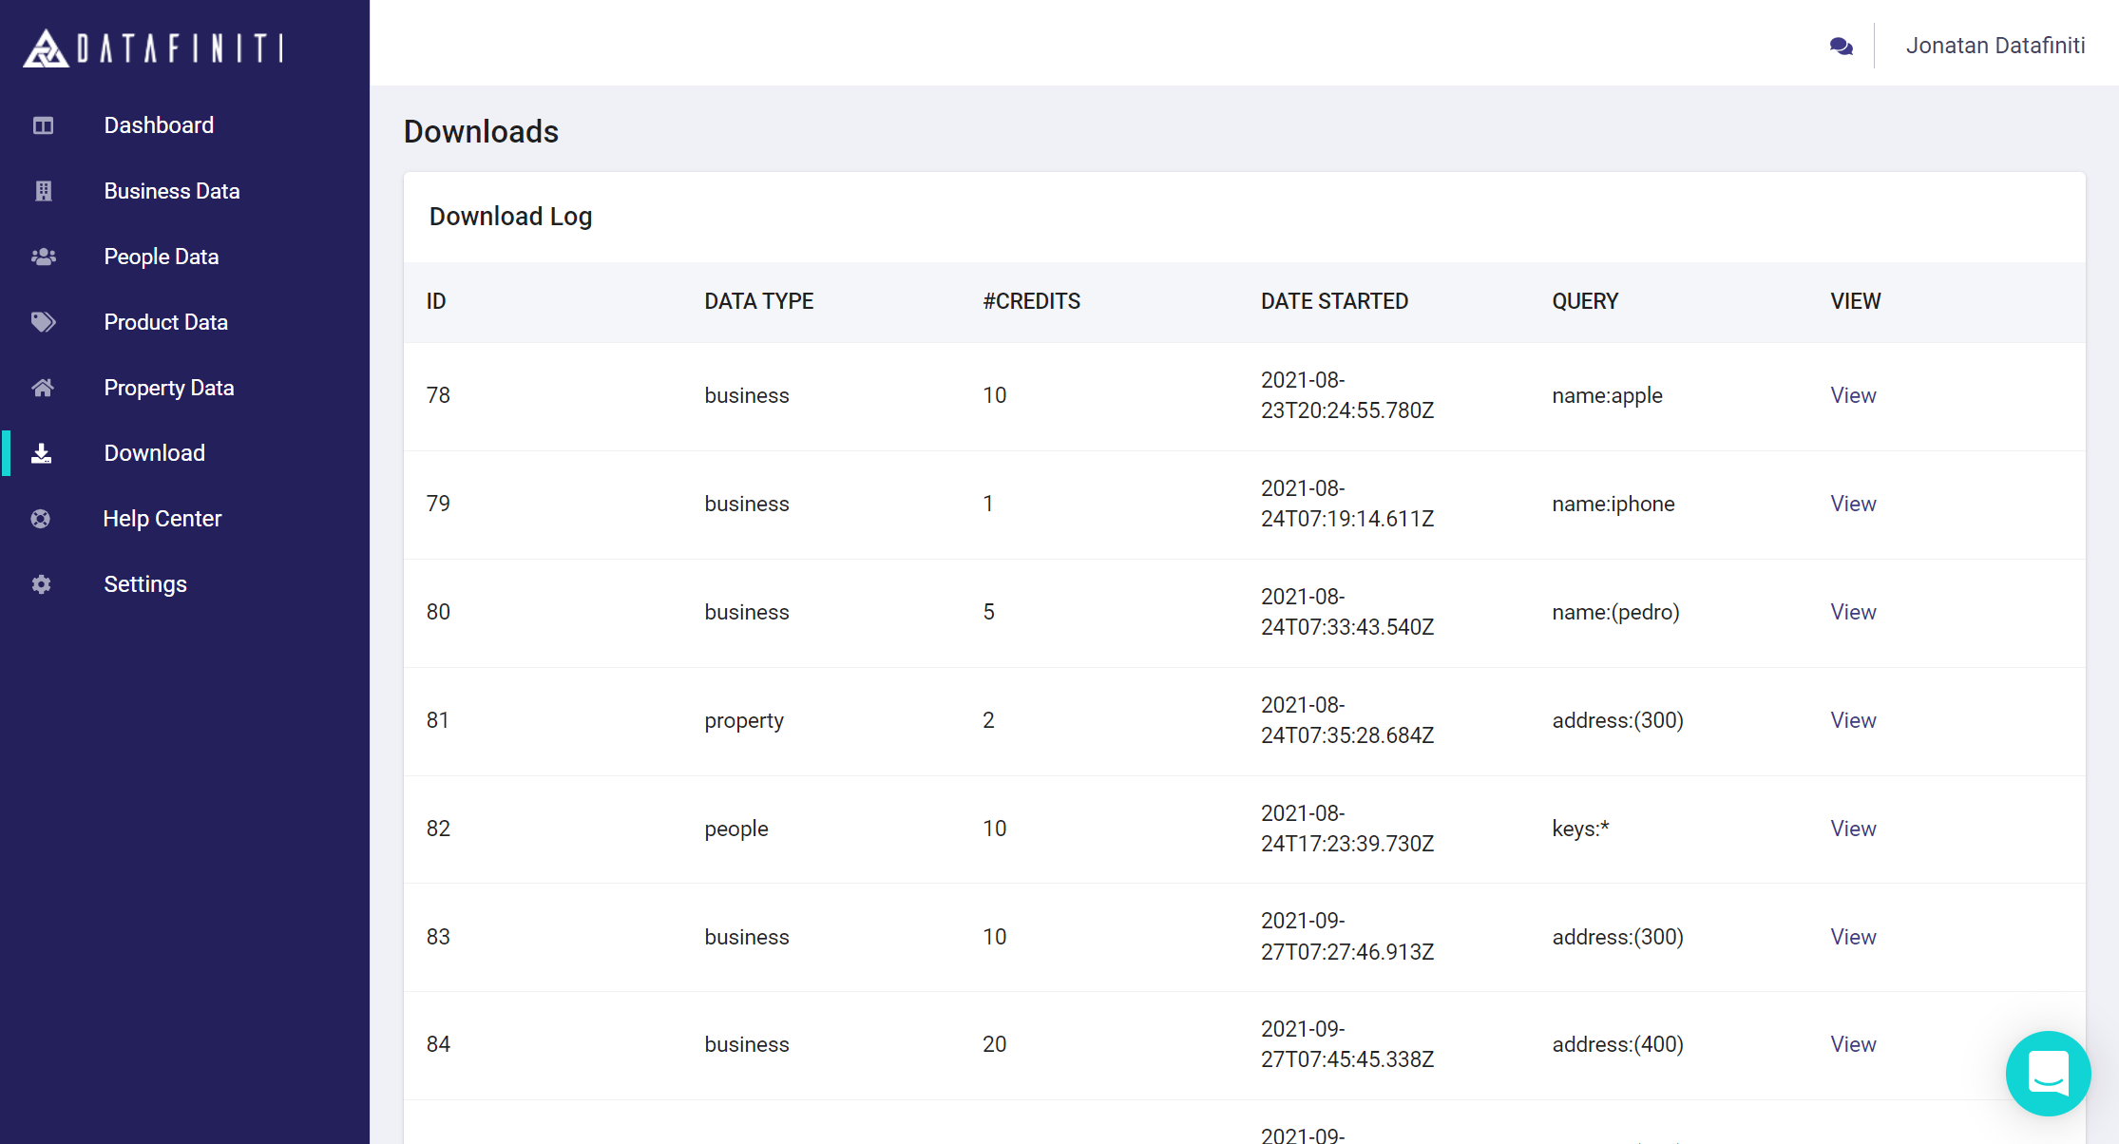Click the Product Data tags icon
This screenshot has width=2119, height=1144.
click(x=43, y=322)
